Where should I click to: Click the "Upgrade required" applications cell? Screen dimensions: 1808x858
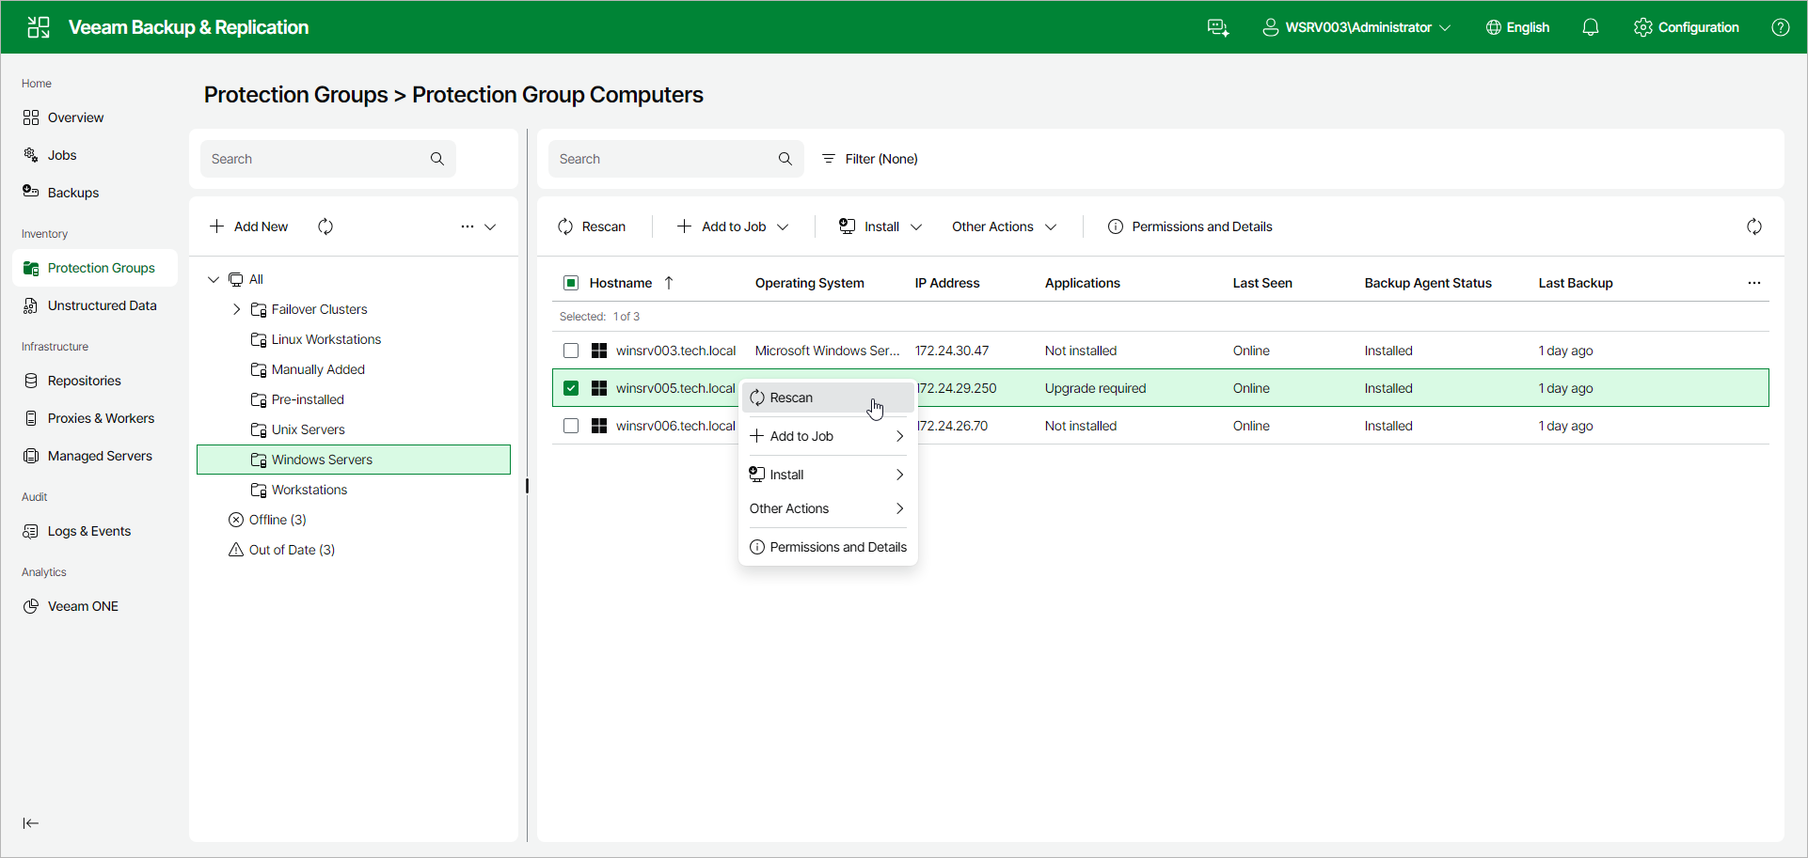pyautogui.click(x=1095, y=388)
